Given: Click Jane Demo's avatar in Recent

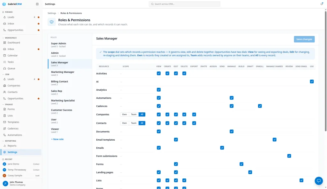Looking at the screenshot, I should coord(4,164).
